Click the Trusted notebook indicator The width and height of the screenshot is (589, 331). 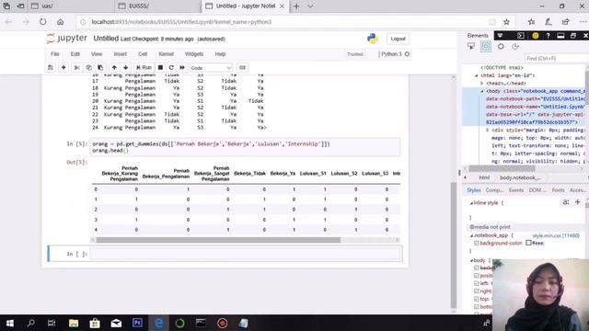click(355, 54)
